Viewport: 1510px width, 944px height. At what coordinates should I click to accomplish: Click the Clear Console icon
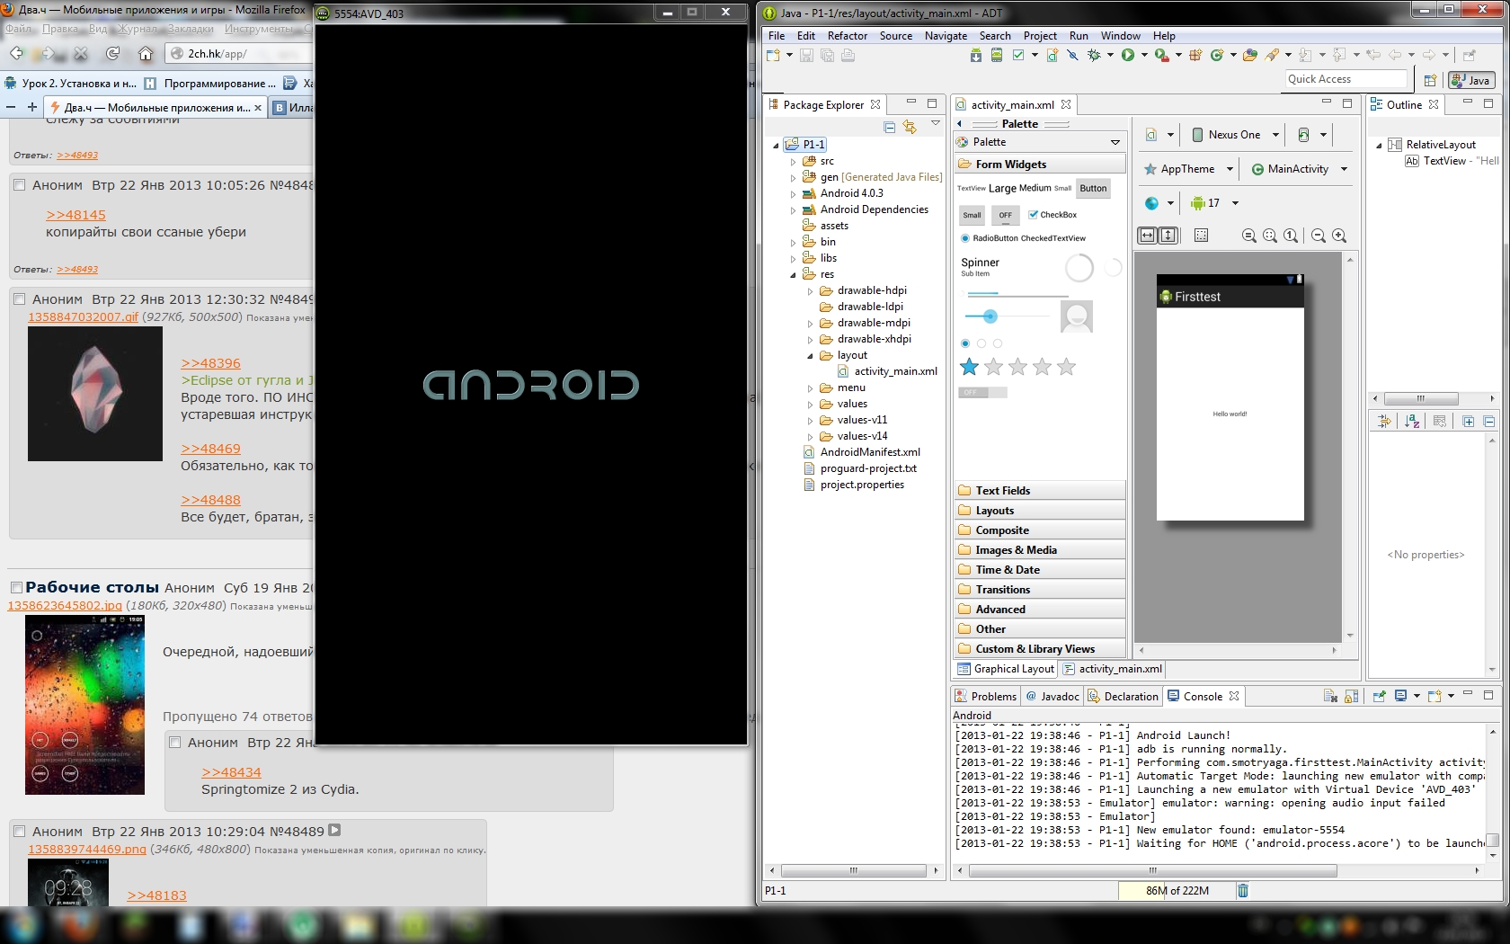point(1330,696)
